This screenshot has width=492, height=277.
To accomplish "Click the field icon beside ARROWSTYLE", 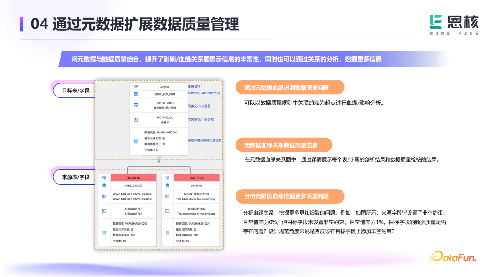I will (104, 211).
